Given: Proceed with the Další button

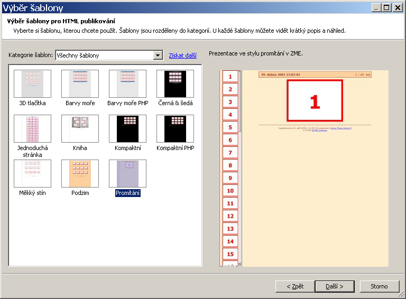Looking at the screenshot, I should pyautogui.click(x=334, y=286).
